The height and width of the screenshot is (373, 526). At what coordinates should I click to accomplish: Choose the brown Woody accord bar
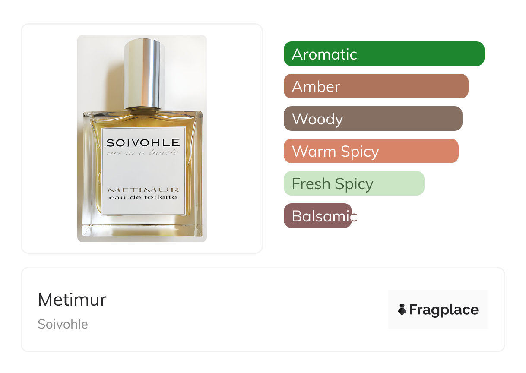(373, 119)
